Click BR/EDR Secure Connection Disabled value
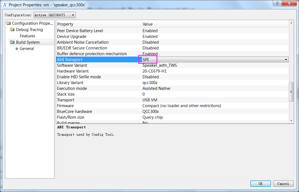The height and width of the screenshot is (192, 299). [x=150, y=48]
